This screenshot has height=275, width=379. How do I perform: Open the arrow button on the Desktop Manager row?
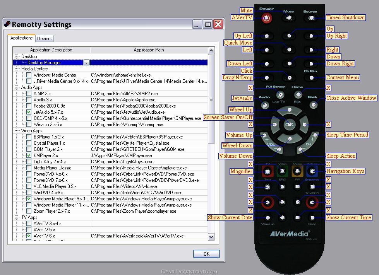pyautogui.click(x=87, y=63)
